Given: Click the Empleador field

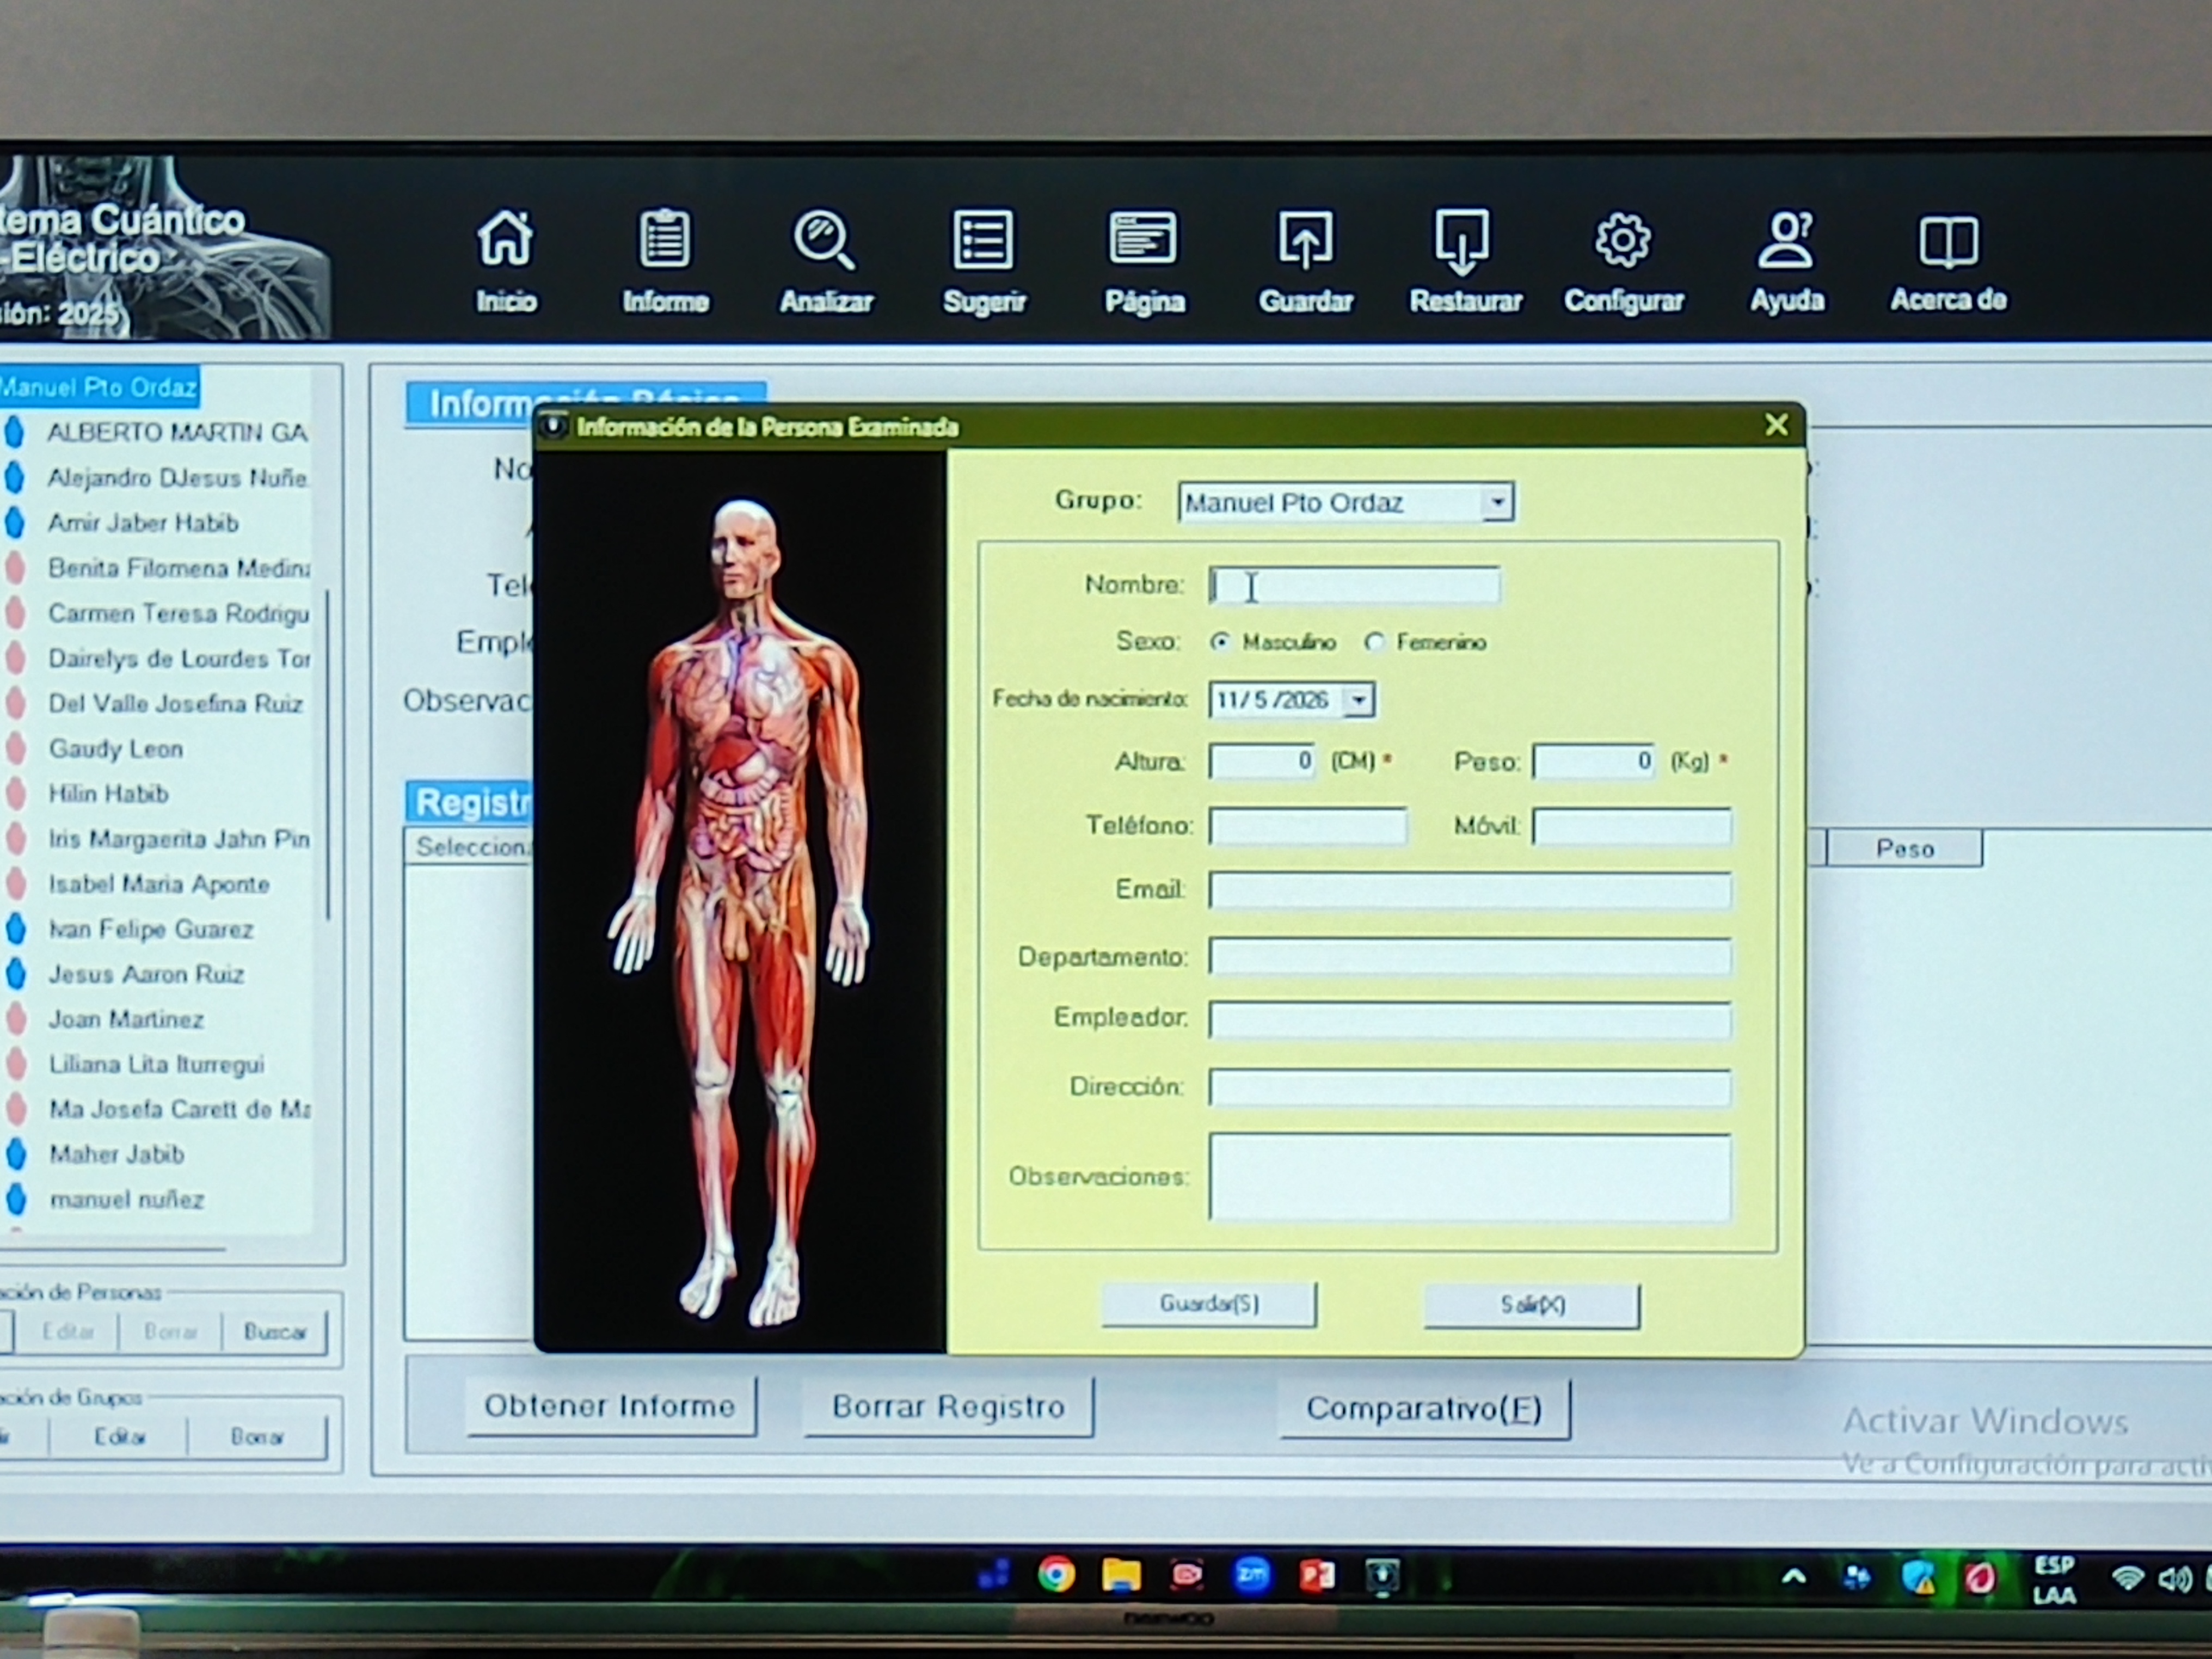Looking at the screenshot, I should (x=1470, y=1021).
